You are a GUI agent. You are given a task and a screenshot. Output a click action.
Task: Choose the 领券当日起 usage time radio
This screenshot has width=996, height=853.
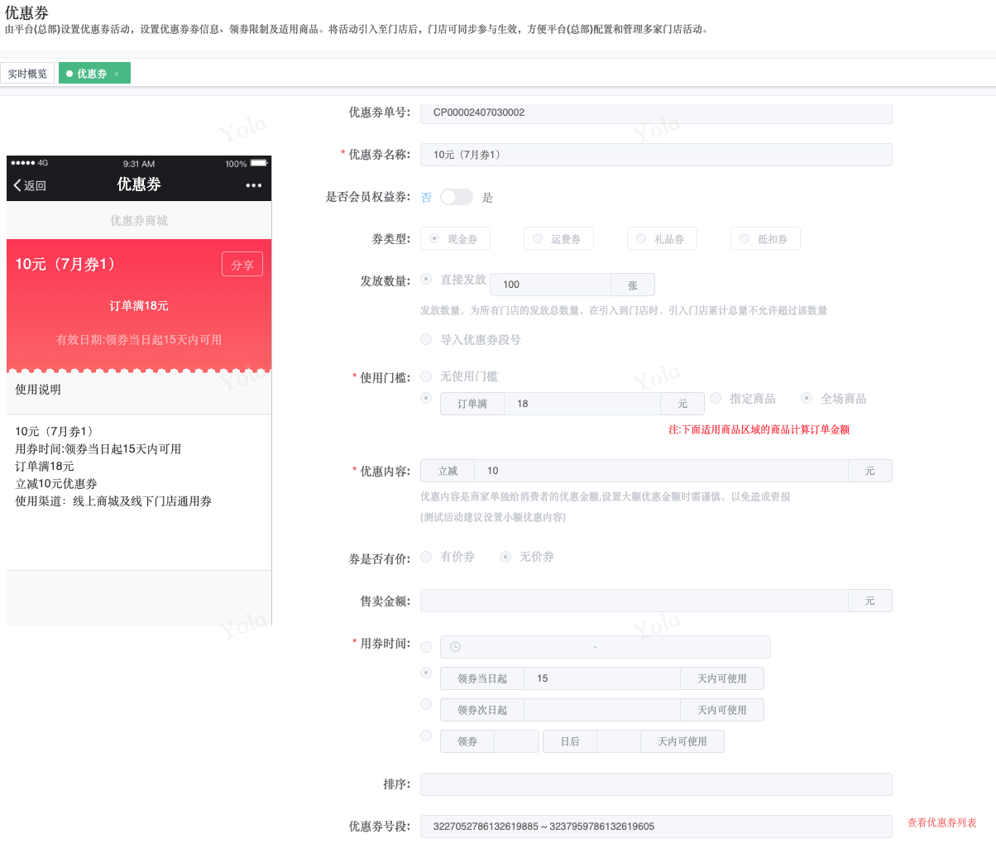[x=426, y=673]
